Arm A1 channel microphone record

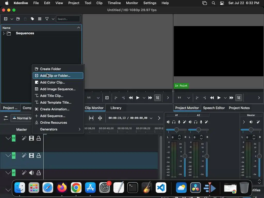179,122
